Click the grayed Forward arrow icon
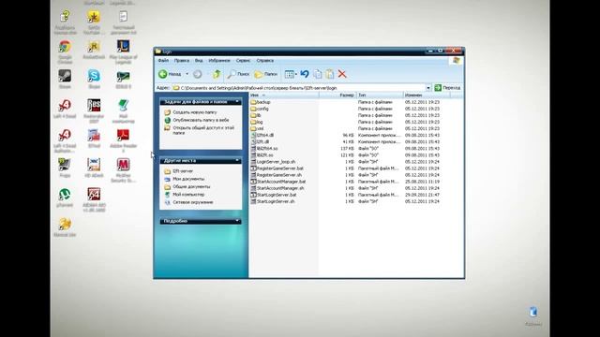The width and height of the screenshot is (600, 337). click(198, 74)
